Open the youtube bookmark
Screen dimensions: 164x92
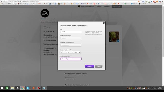point(90,4)
